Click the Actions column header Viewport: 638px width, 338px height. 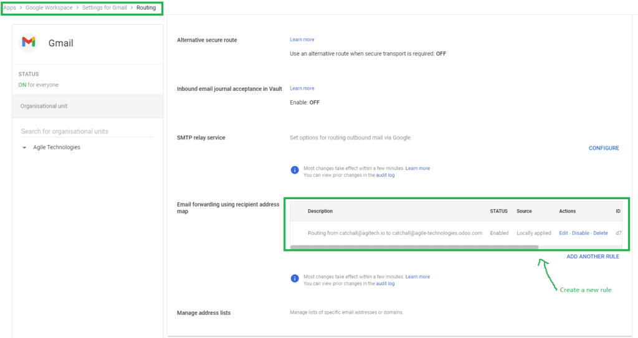pyautogui.click(x=567, y=211)
